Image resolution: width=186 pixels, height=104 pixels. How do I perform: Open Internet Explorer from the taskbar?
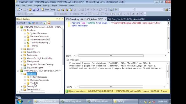29,101
